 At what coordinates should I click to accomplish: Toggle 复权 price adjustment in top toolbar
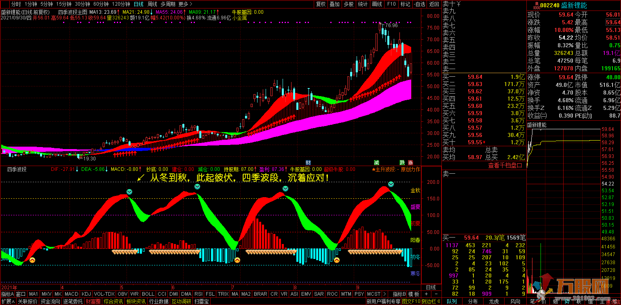coord(321,4)
